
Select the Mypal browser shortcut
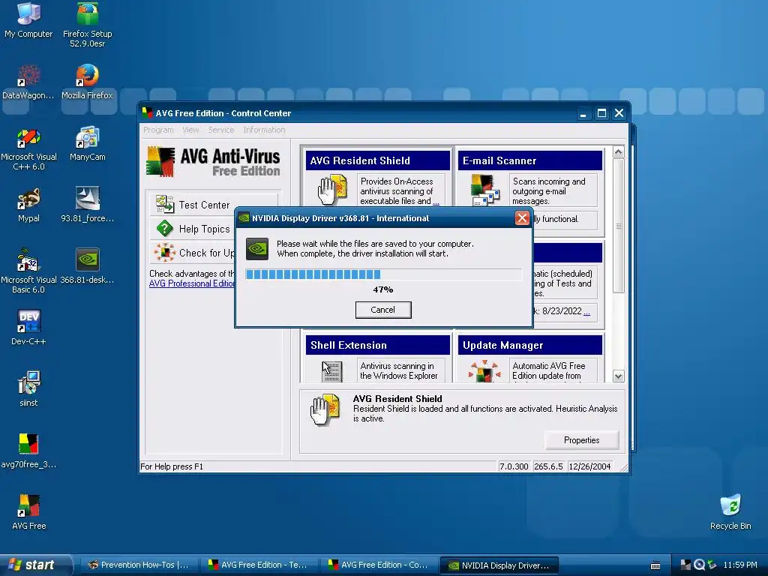28,205
